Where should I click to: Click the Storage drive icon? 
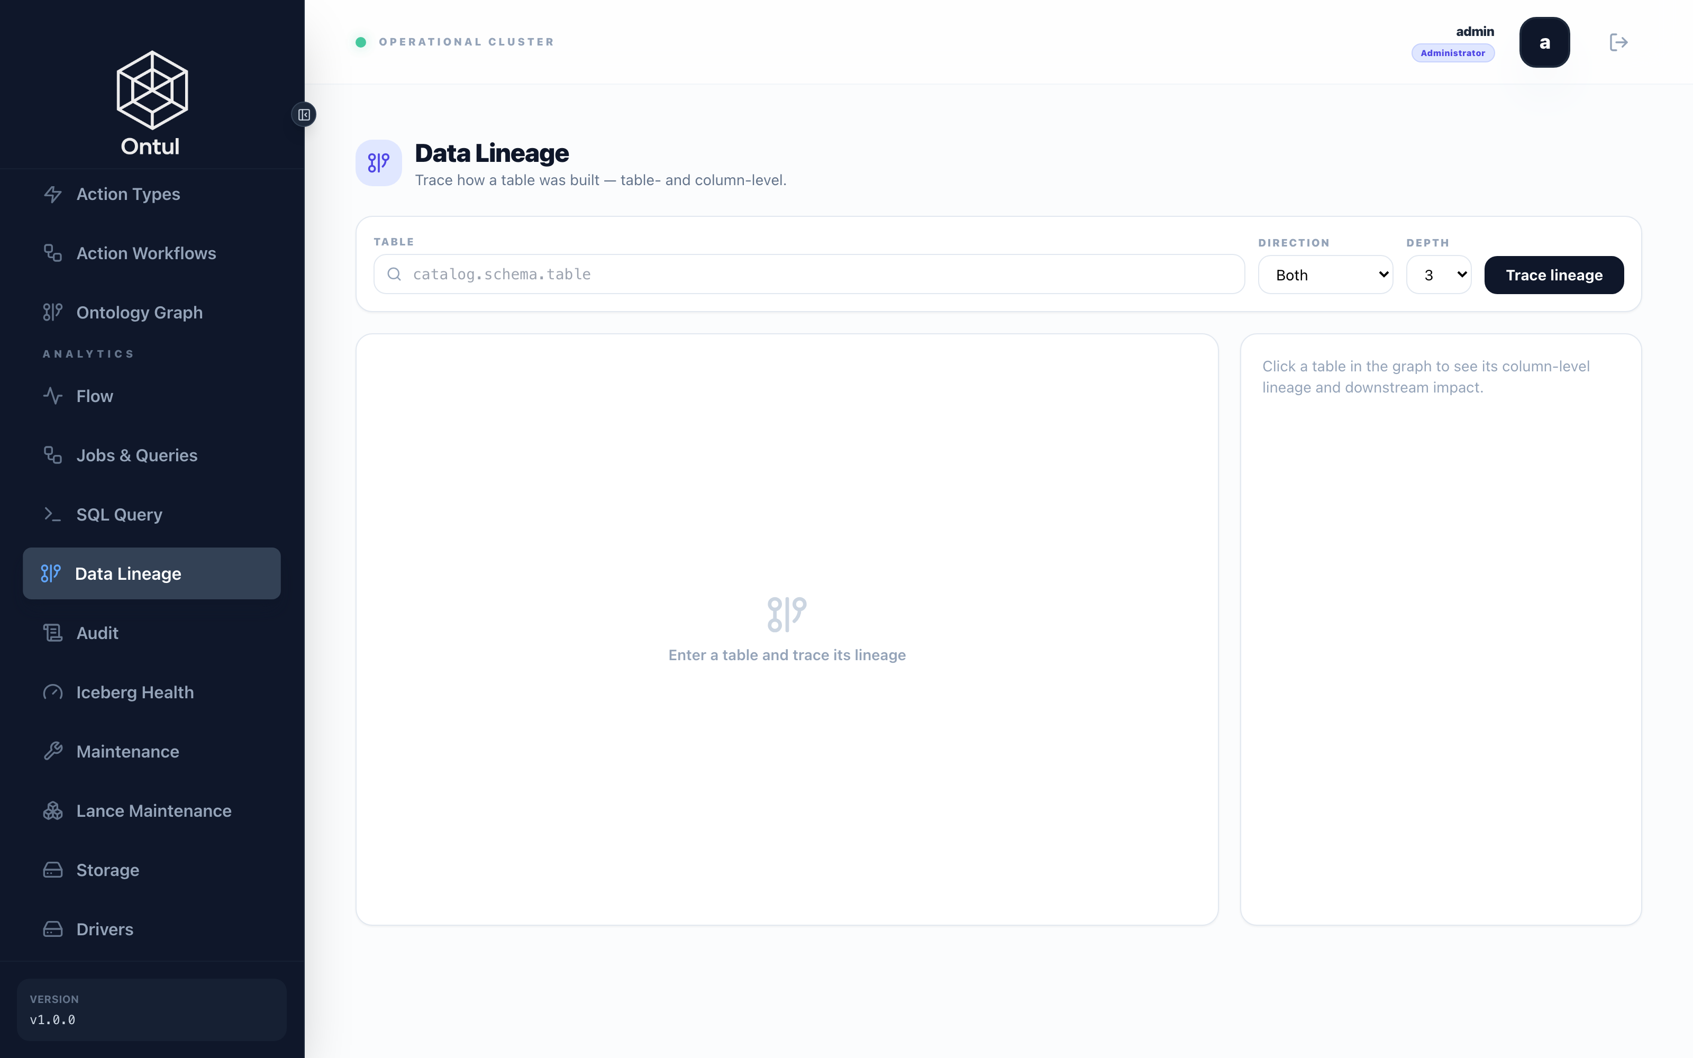[x=53, y=871]
